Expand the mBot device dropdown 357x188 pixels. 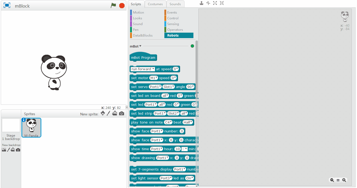click(x=136, y=46)
